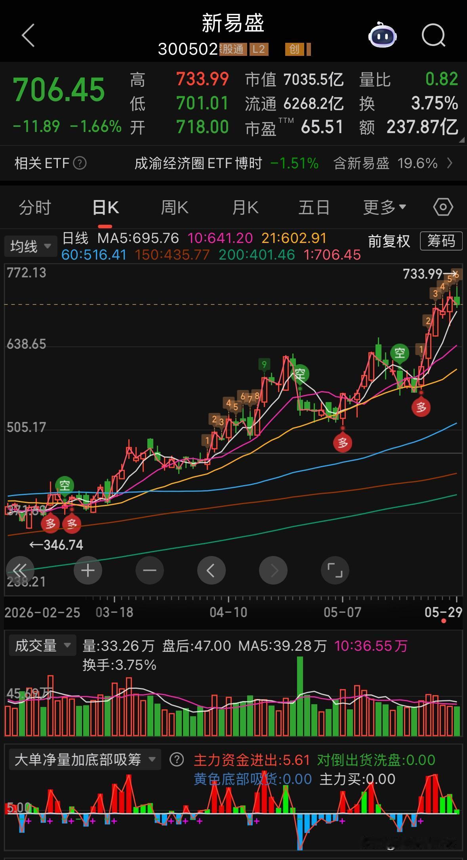Click 对倒出货洗盘:0.00 value

pyautogui.click(x=376, y=760)
